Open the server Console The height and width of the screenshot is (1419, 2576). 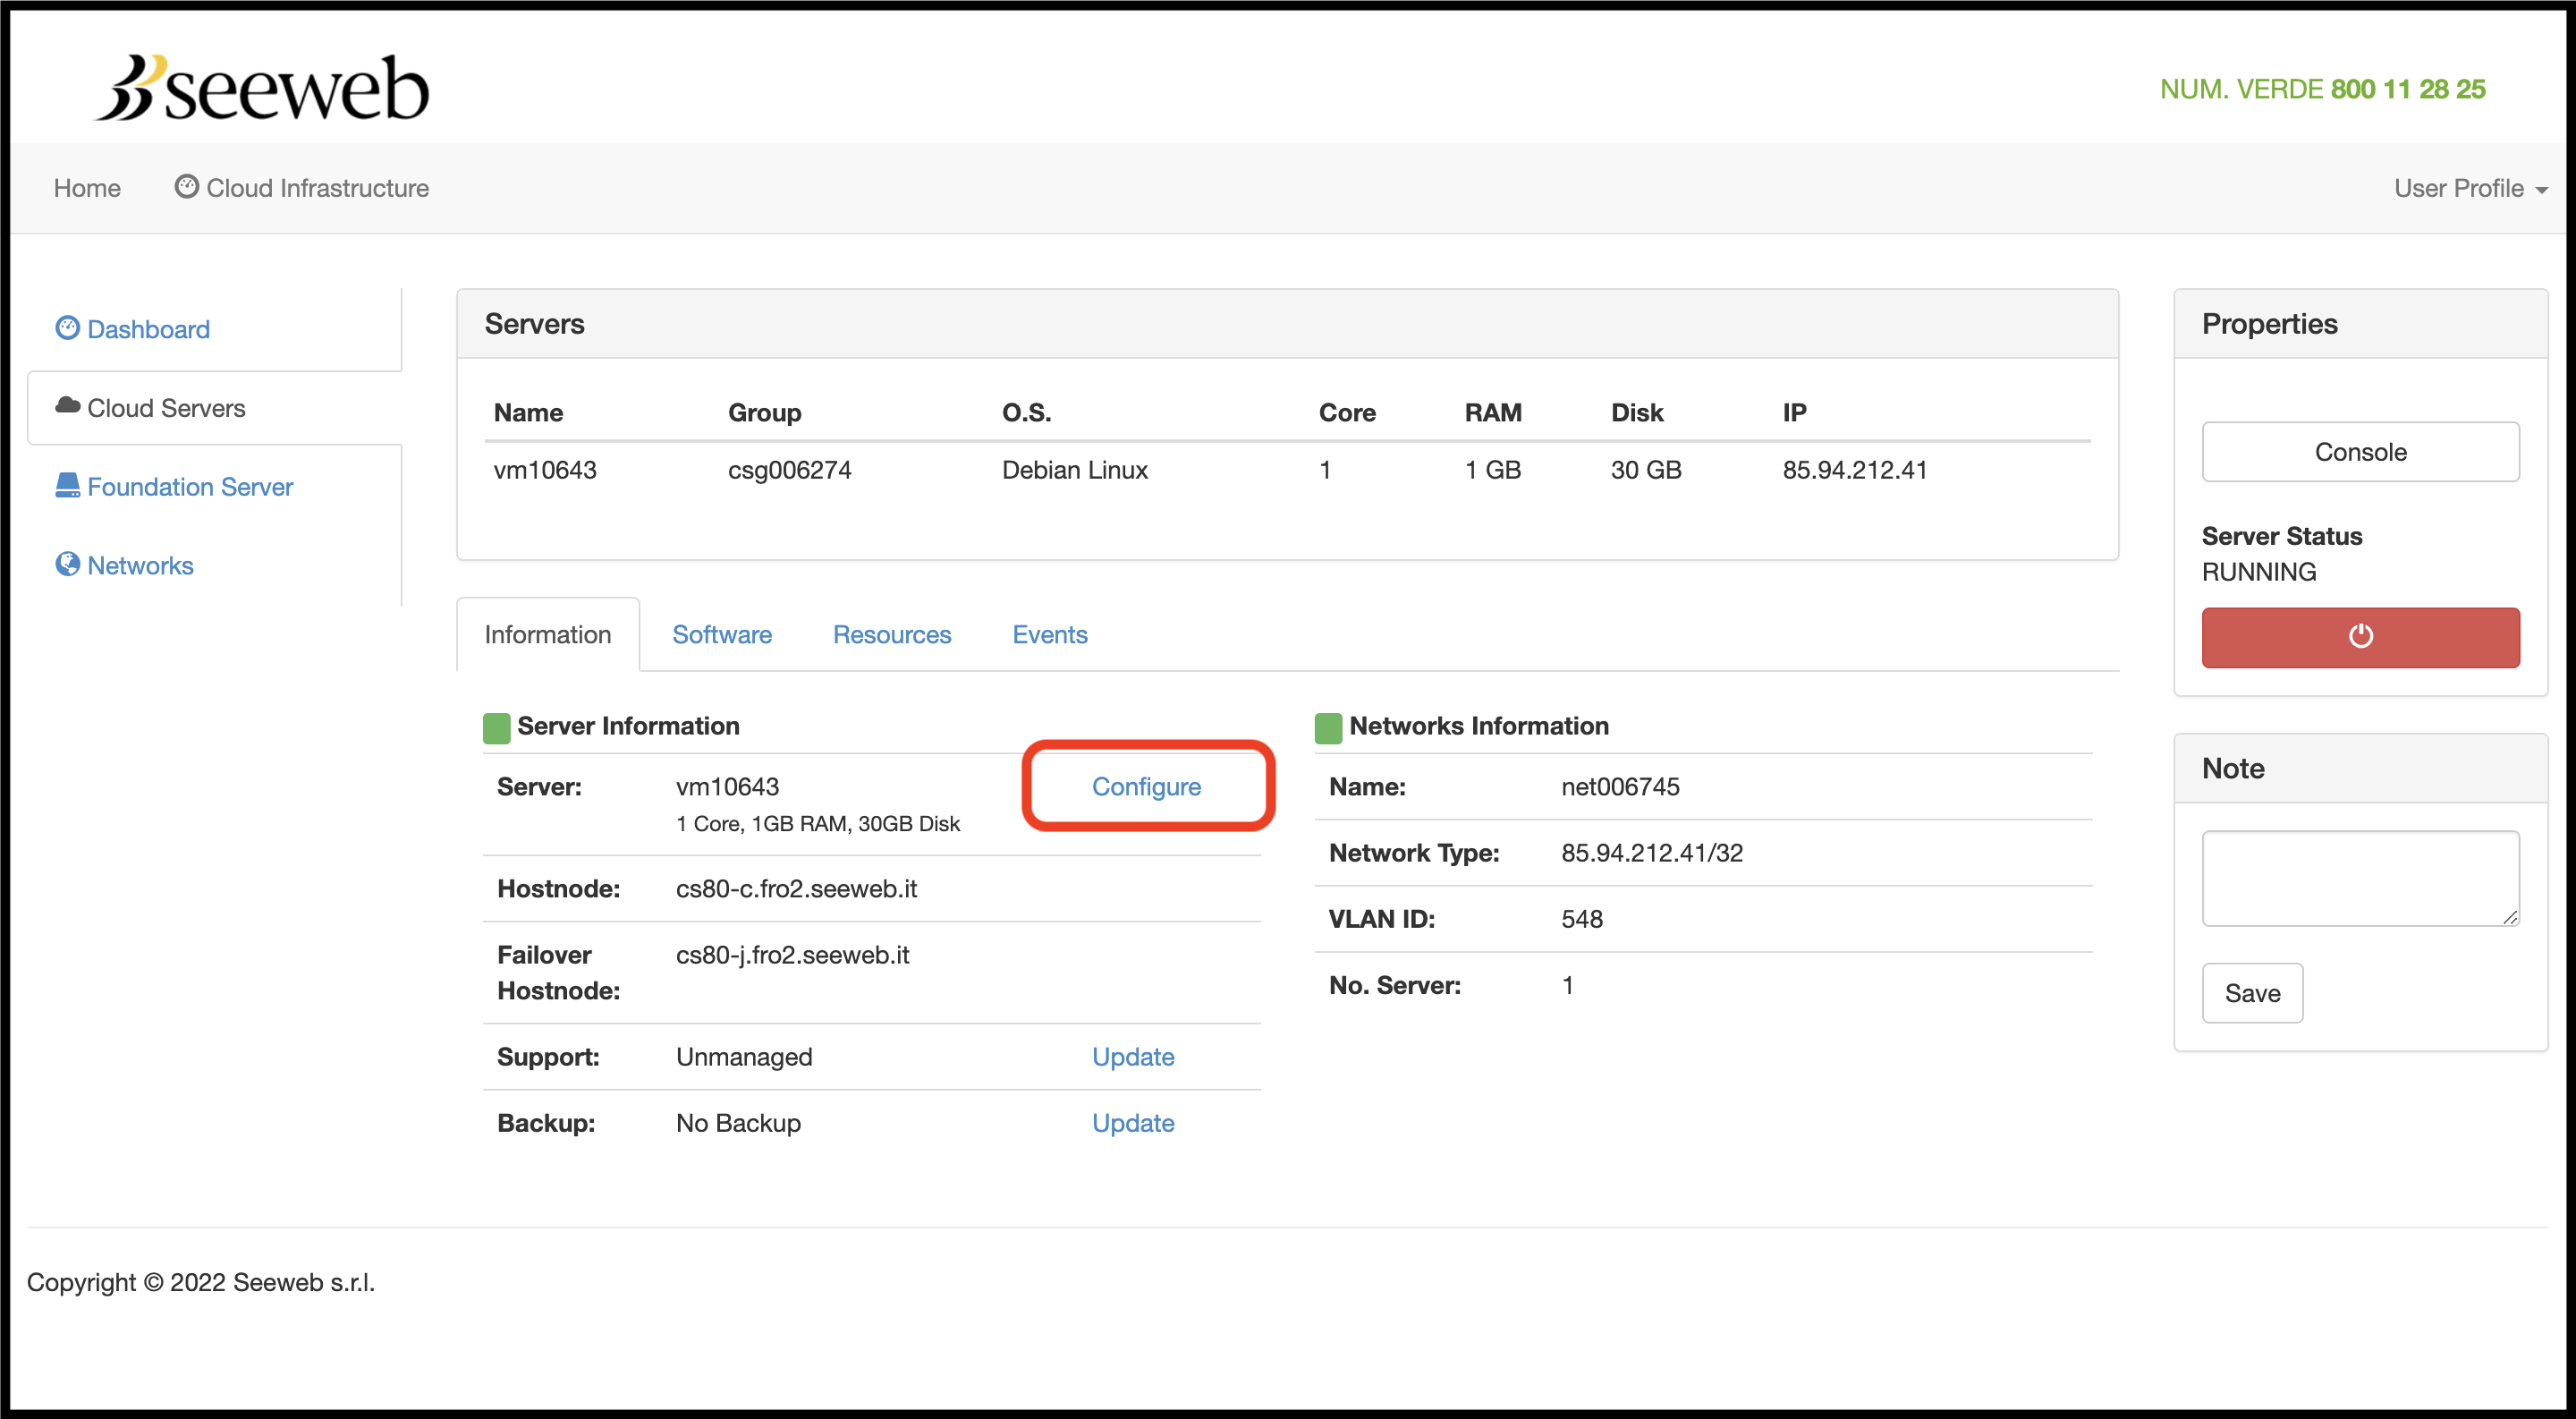[x=2360, y=452]
